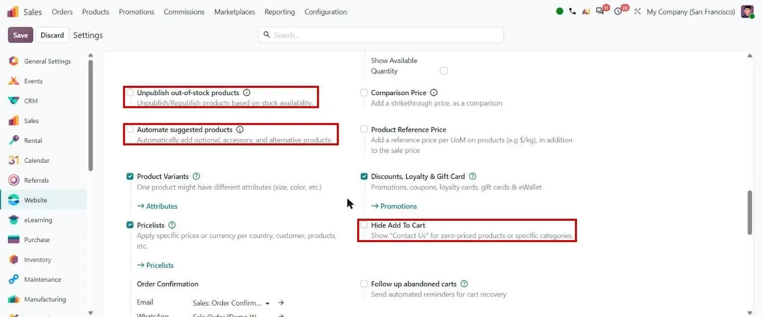Select the Purchase icon in sidebar
The image size is (762, 317).
[14, 240]
